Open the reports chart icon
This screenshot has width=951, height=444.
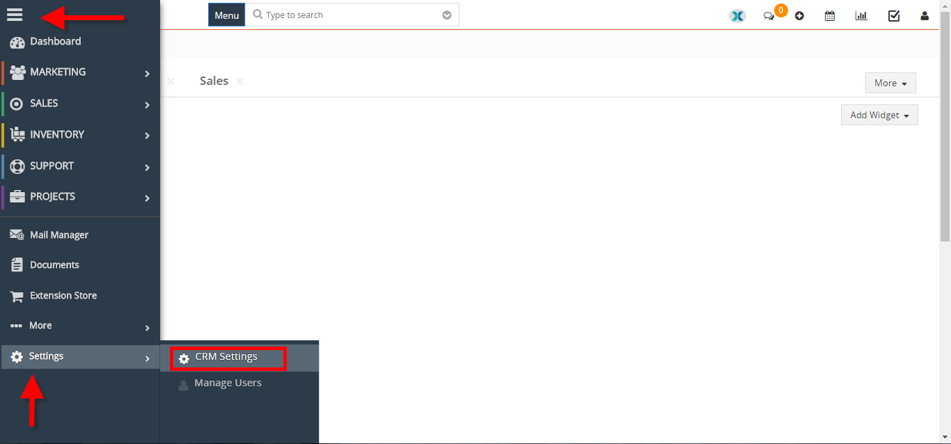tap(861, 15)
